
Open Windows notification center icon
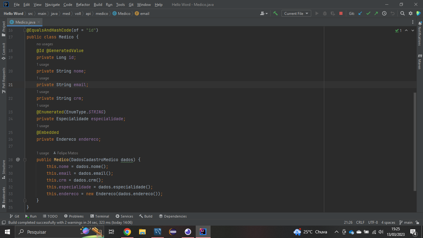413,232
